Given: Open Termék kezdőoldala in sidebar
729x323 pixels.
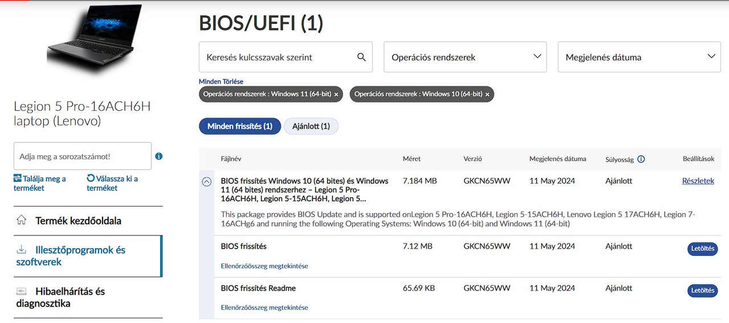Looking at the screenshot, I should (x=78, y=221).
